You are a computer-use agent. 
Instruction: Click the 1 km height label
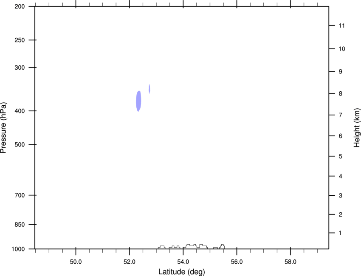pos(340,233)
